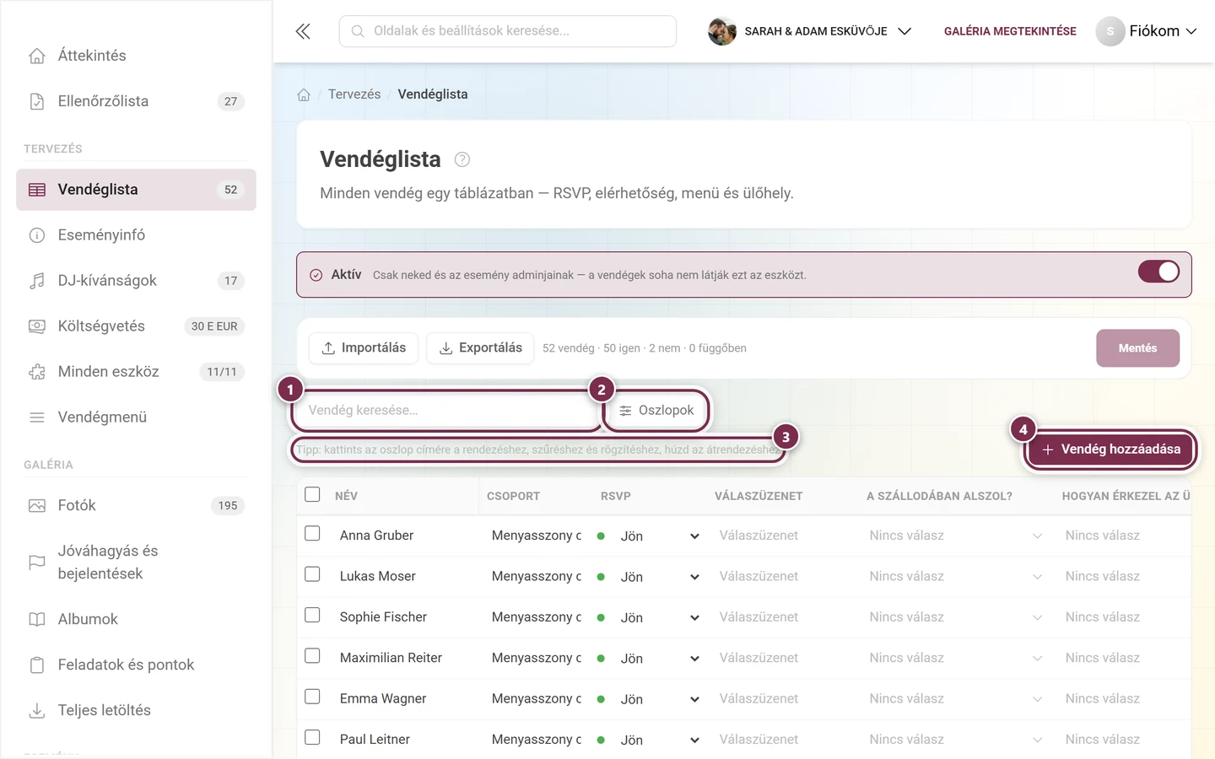1215x759 pixels.
Task: Tick the select-all checkbox in table header
Action: [x=312, y=494]
